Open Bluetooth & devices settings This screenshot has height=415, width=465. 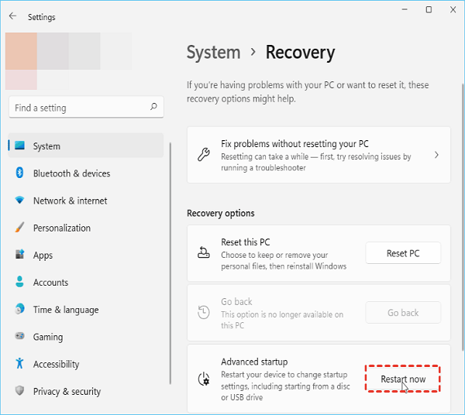pos(71,173)
